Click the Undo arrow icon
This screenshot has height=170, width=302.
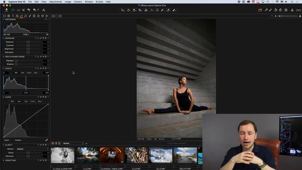pos(34,10)
